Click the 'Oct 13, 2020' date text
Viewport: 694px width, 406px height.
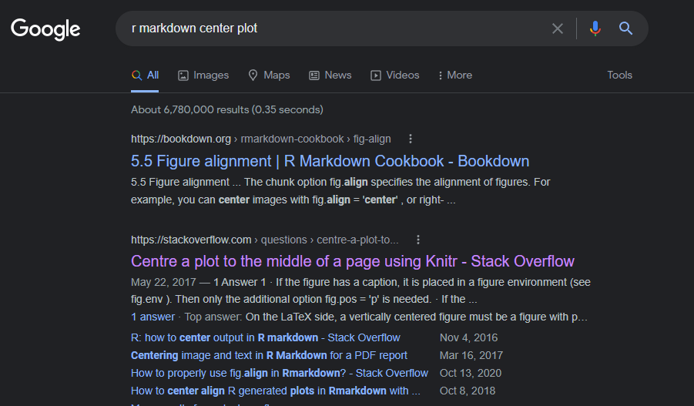click(x=471, y=373)
